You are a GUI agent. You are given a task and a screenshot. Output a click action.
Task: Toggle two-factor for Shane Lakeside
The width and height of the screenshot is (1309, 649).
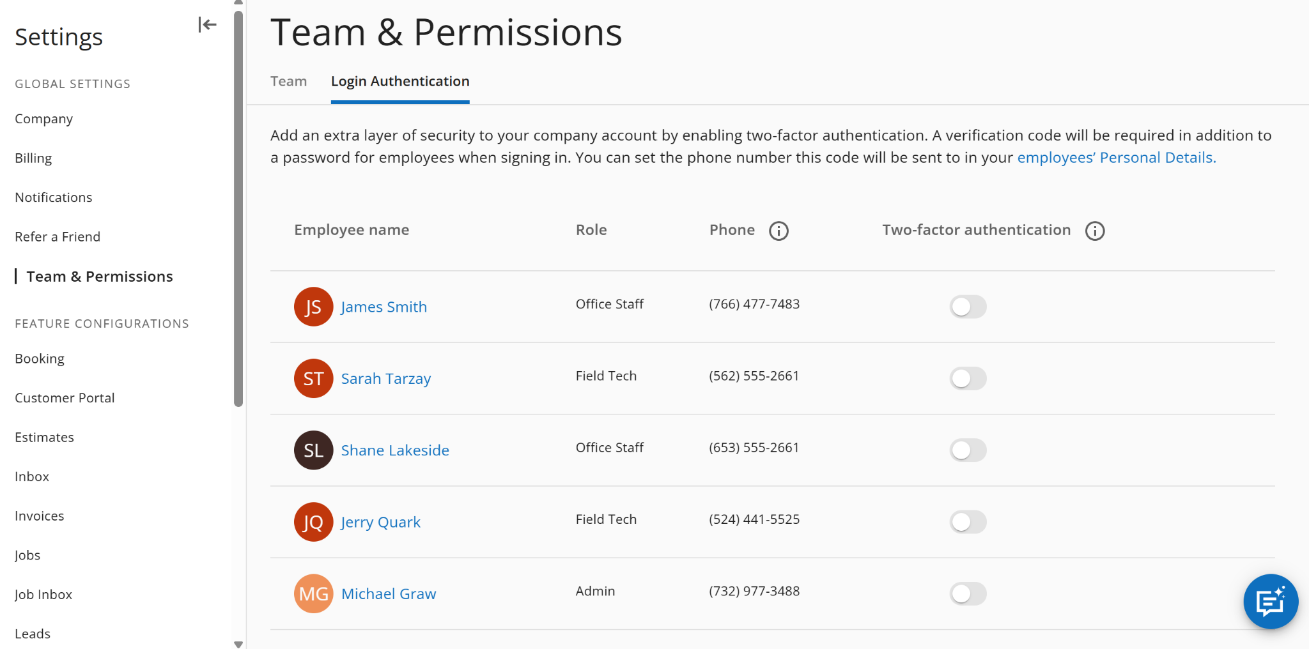pos(968,450)
